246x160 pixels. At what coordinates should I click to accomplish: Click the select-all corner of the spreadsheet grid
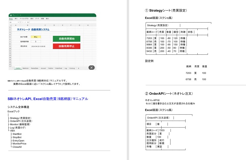pos(11,25)
